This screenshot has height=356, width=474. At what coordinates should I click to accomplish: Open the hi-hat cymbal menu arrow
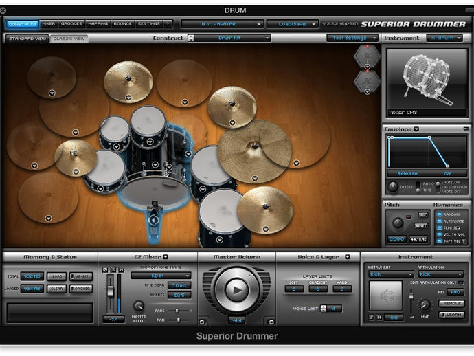coord(76,172)
